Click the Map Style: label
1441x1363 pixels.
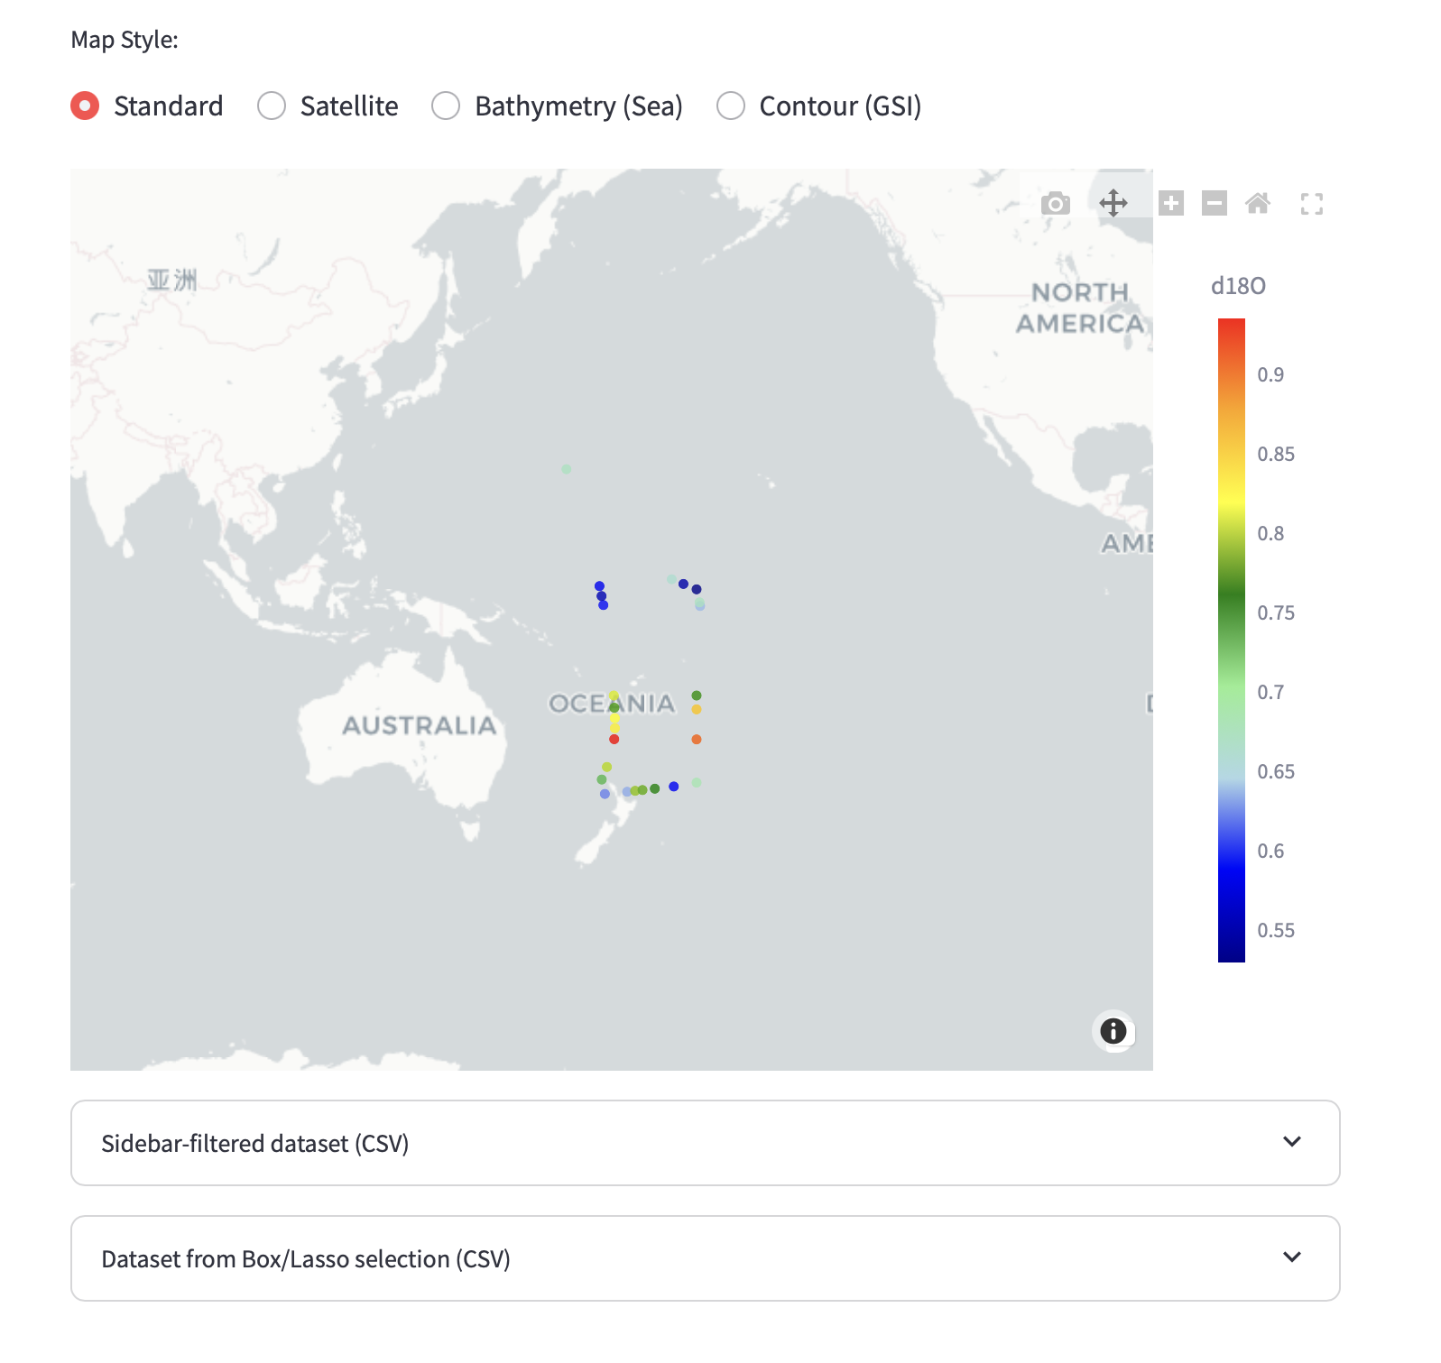pyautogui.click(x=125, y=40)
